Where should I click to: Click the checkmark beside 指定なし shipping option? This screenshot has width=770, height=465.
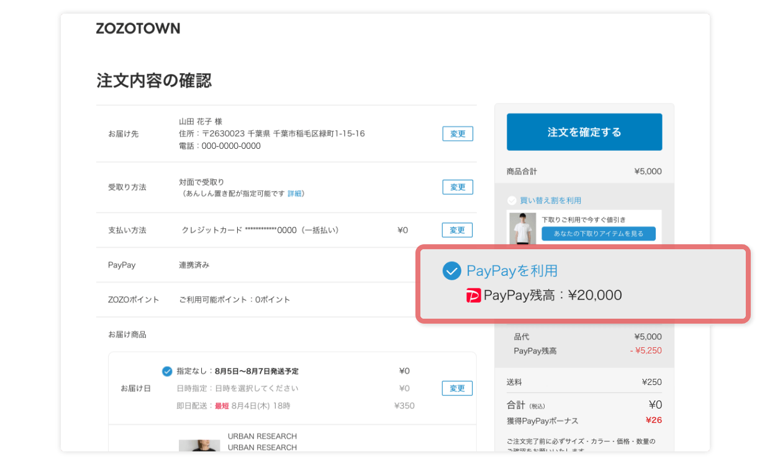(x=167, y=371)
